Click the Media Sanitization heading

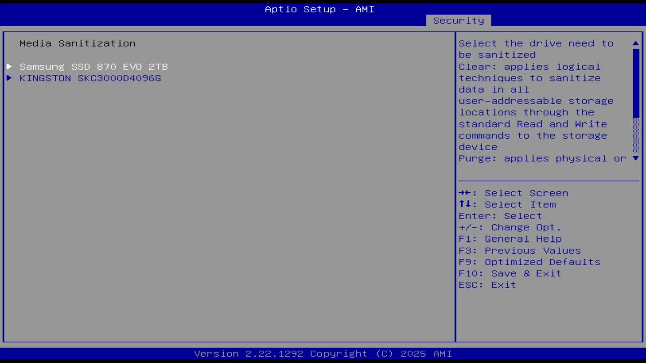pyautogui.click(x=77, y=44)
